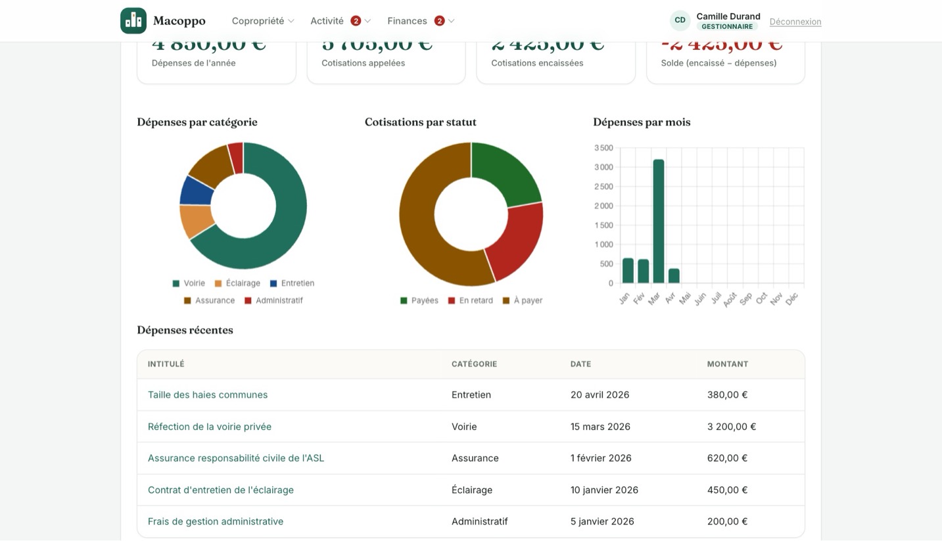Screen dimensions: 942x541
Task: Toggle the Administratif legend entry
Action: tap(273, 300)
